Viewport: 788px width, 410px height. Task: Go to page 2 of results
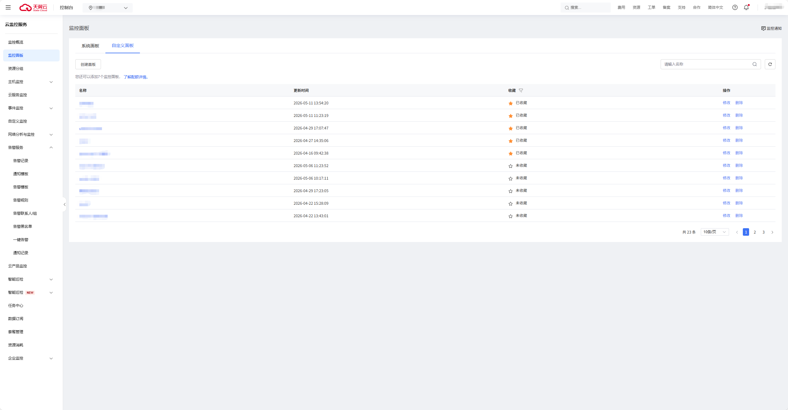pos(755,232)
